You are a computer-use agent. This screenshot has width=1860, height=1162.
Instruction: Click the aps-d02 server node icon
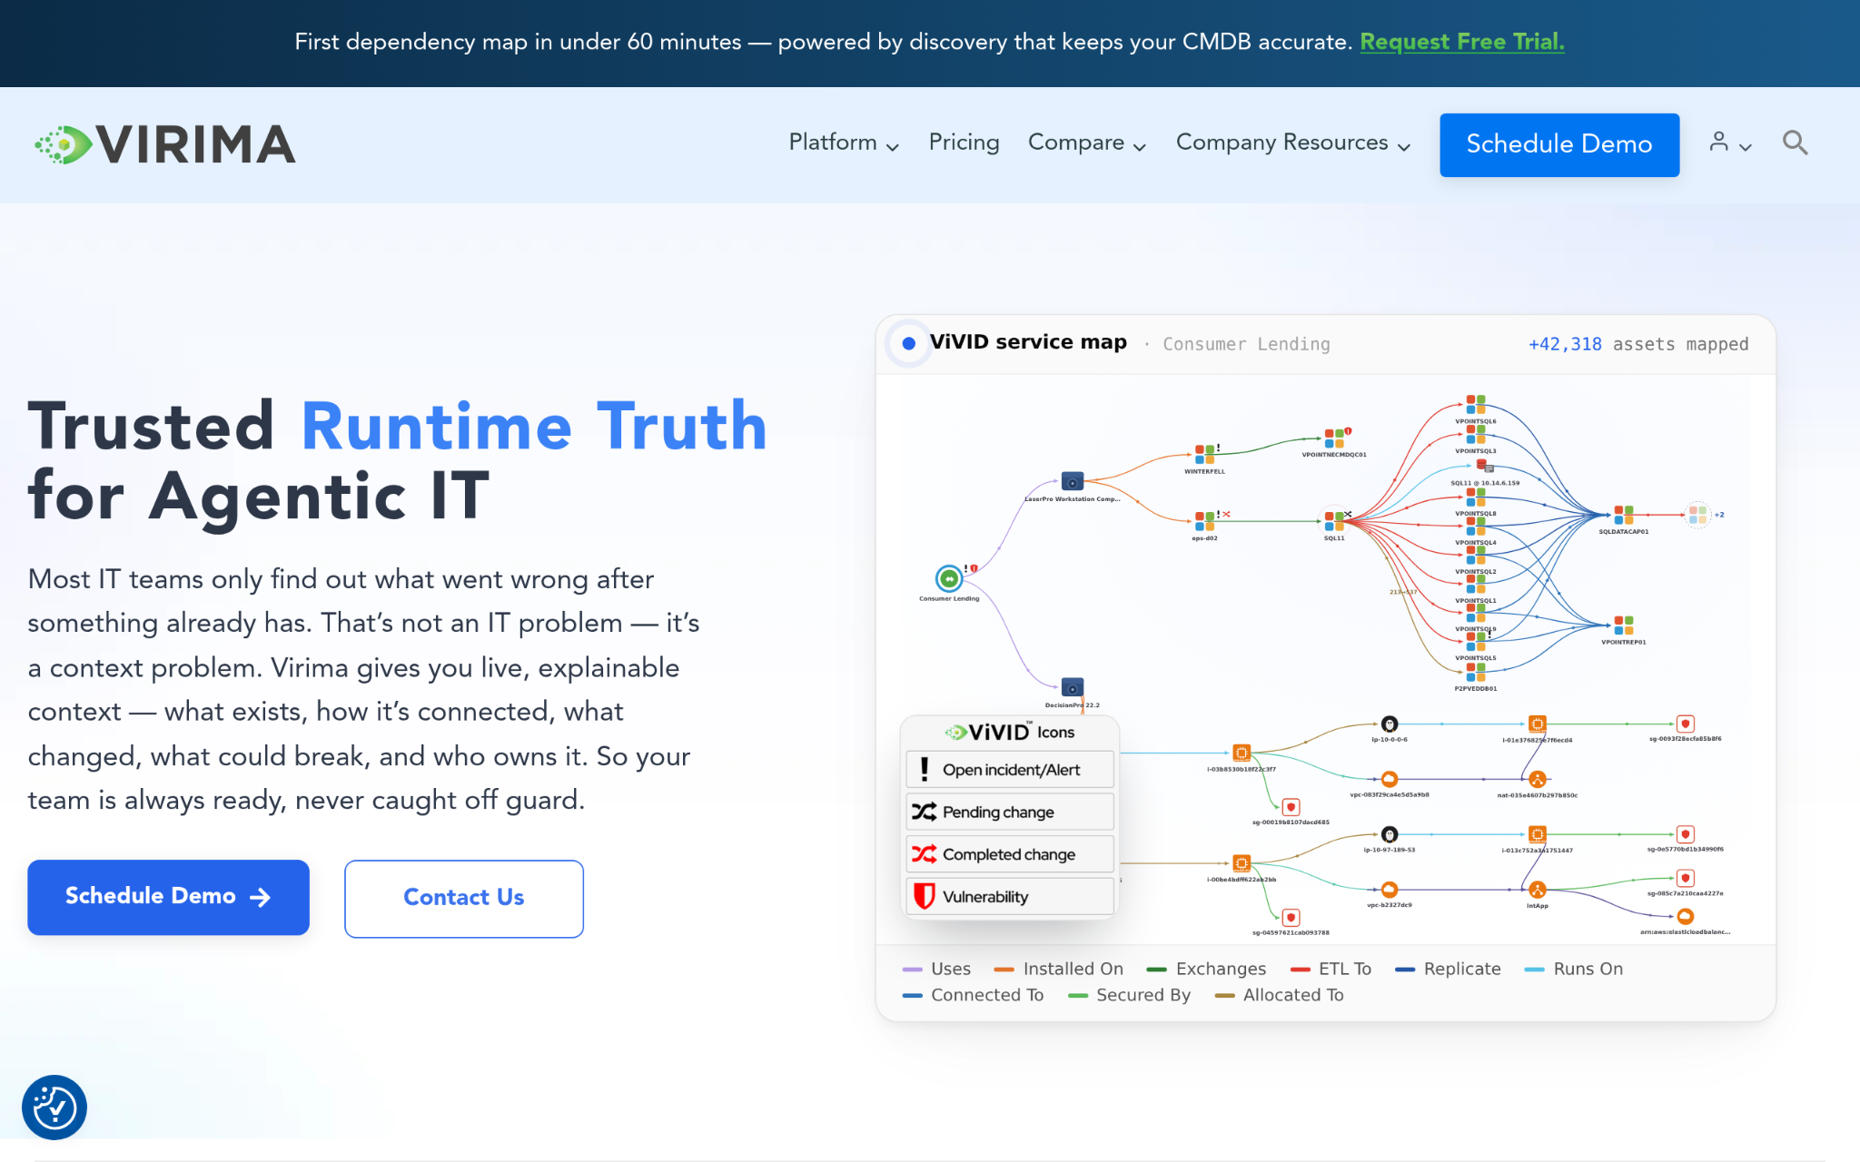[x=1204, y=521]
